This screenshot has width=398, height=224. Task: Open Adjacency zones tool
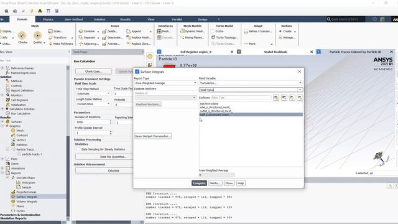88,44
